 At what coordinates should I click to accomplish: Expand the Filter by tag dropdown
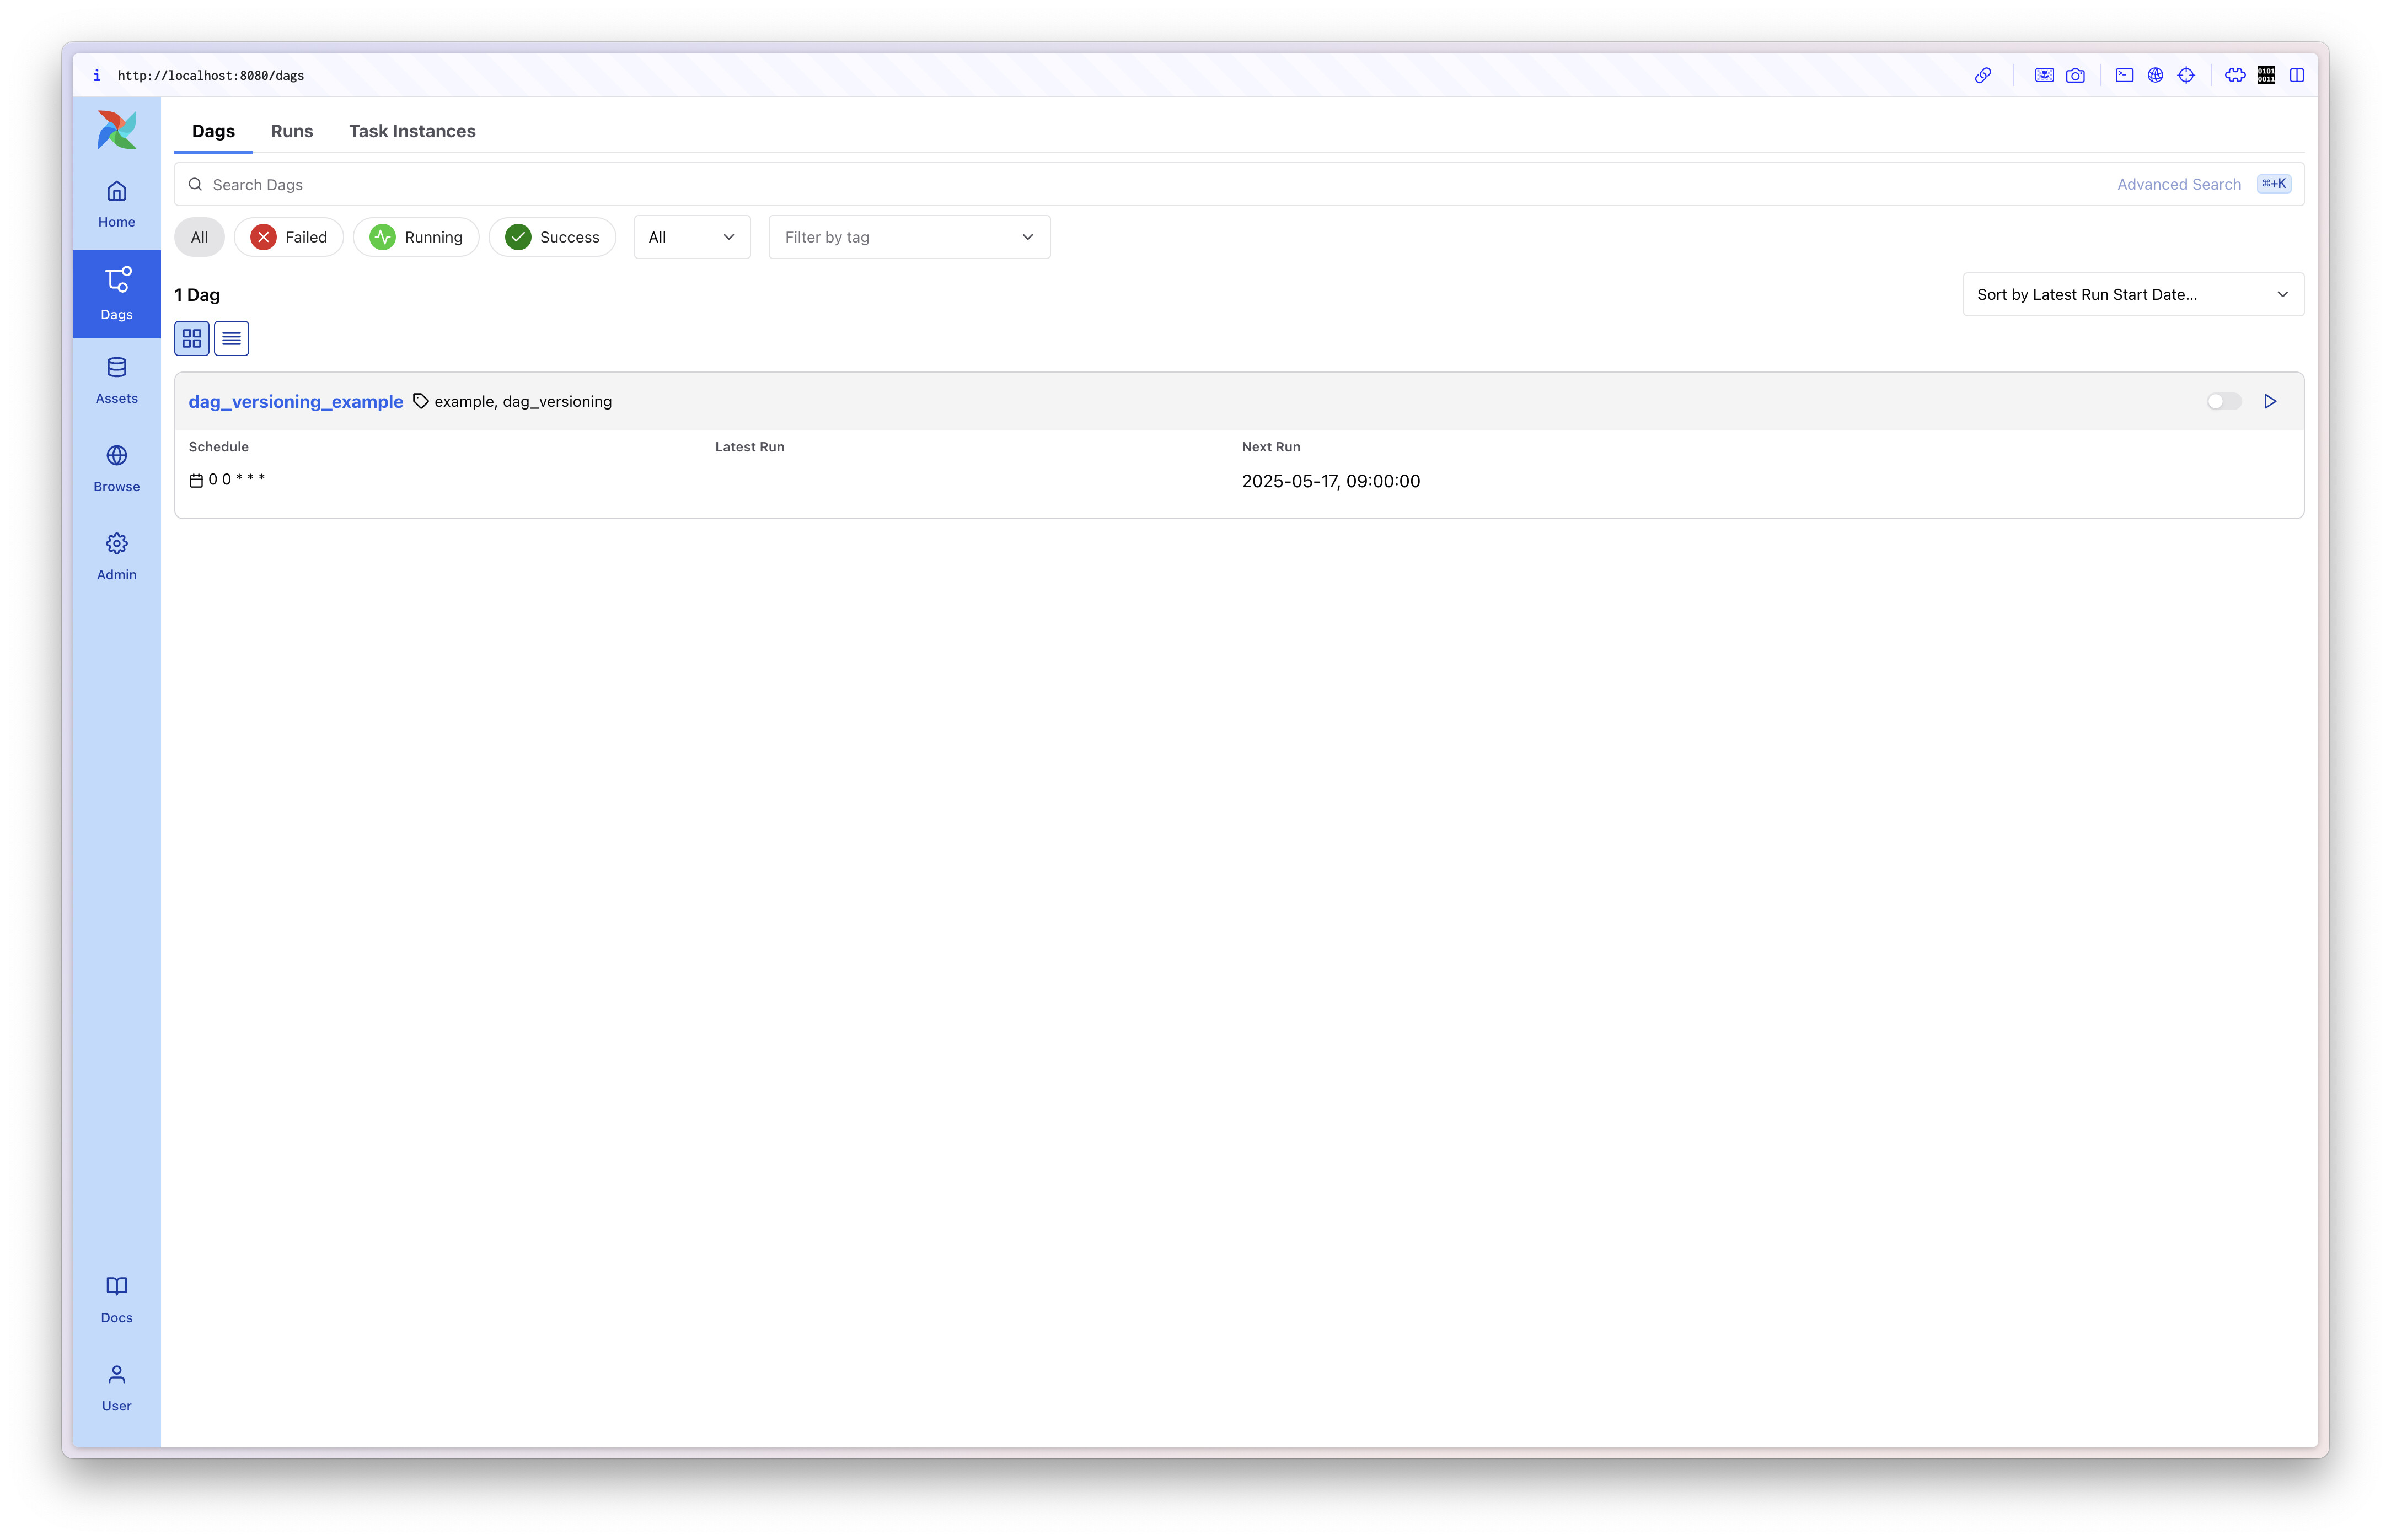click(908, 237)
